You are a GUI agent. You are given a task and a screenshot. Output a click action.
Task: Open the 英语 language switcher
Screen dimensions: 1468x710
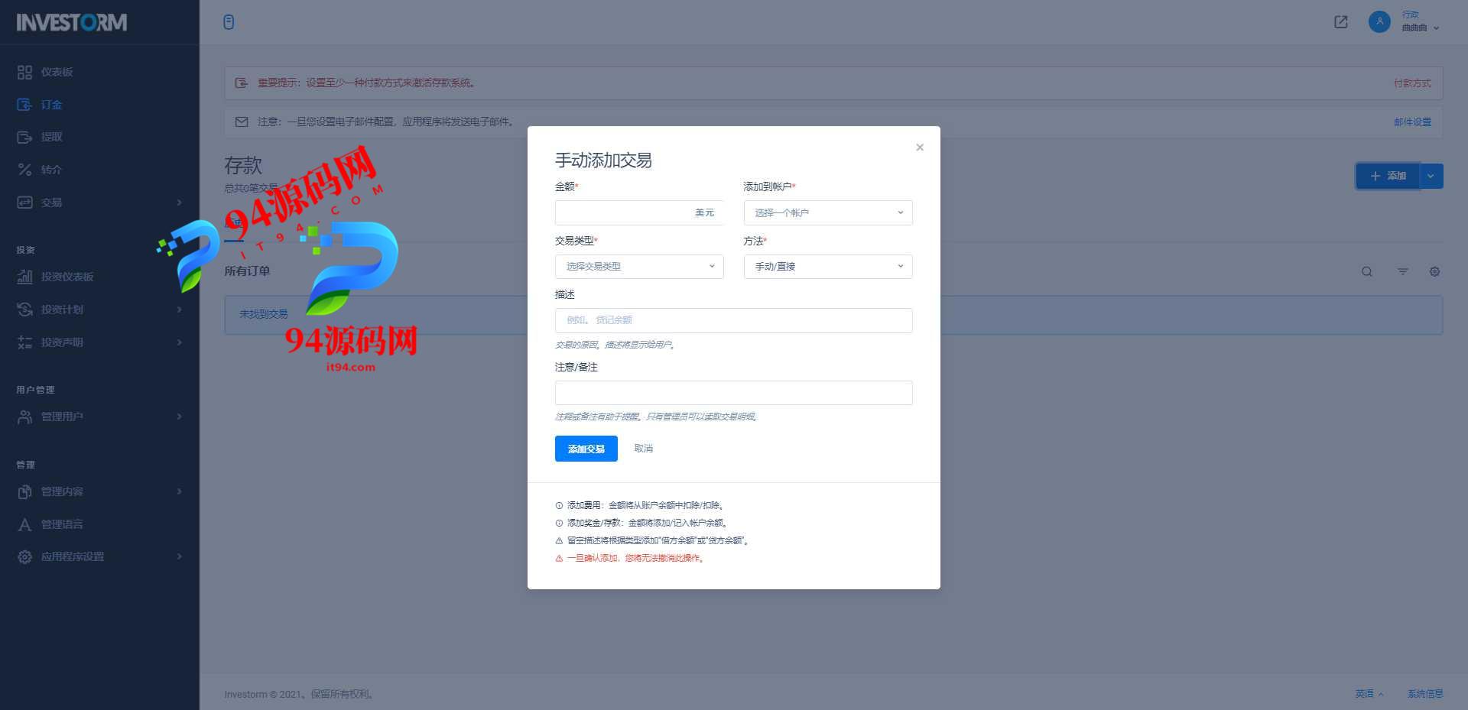tap(1369, 694)
